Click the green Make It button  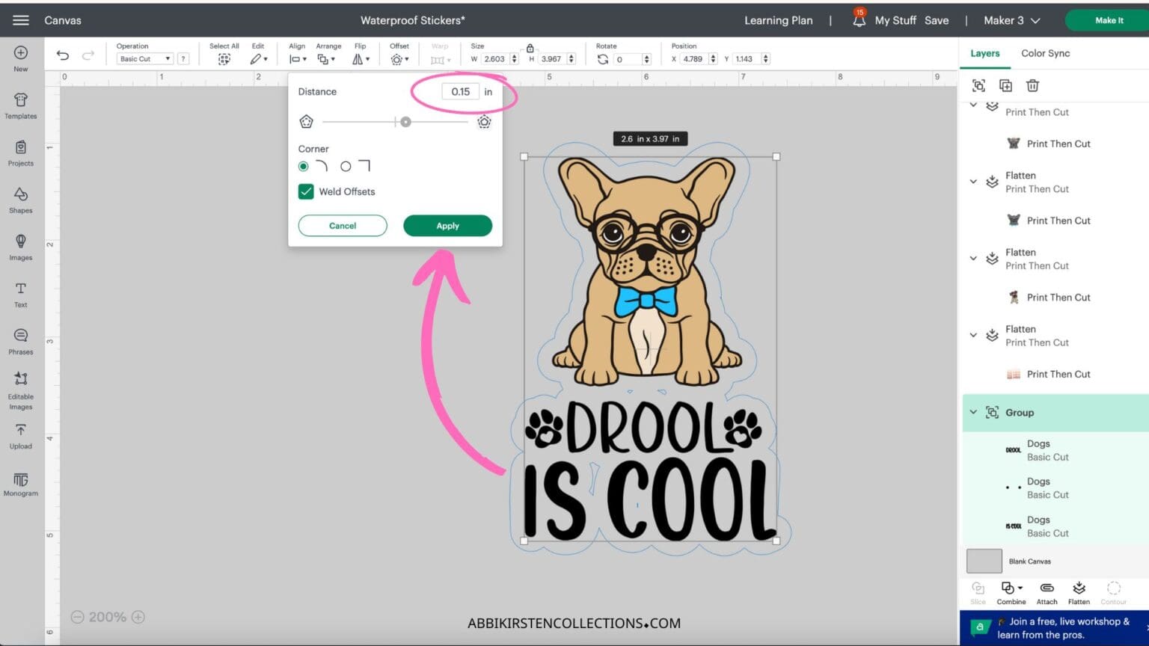pos(1109,20)
